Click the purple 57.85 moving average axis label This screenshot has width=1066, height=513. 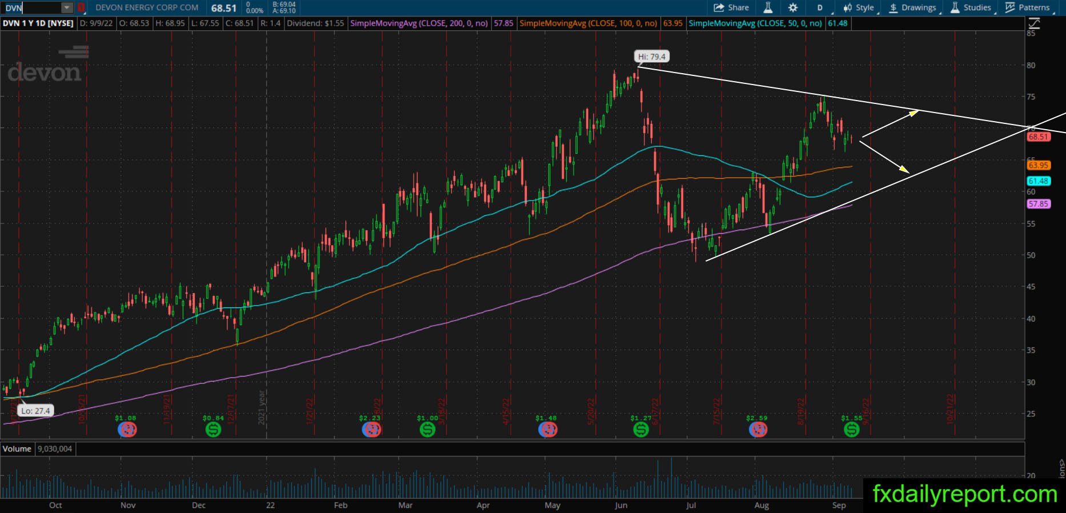click(x=1039, y=204)
